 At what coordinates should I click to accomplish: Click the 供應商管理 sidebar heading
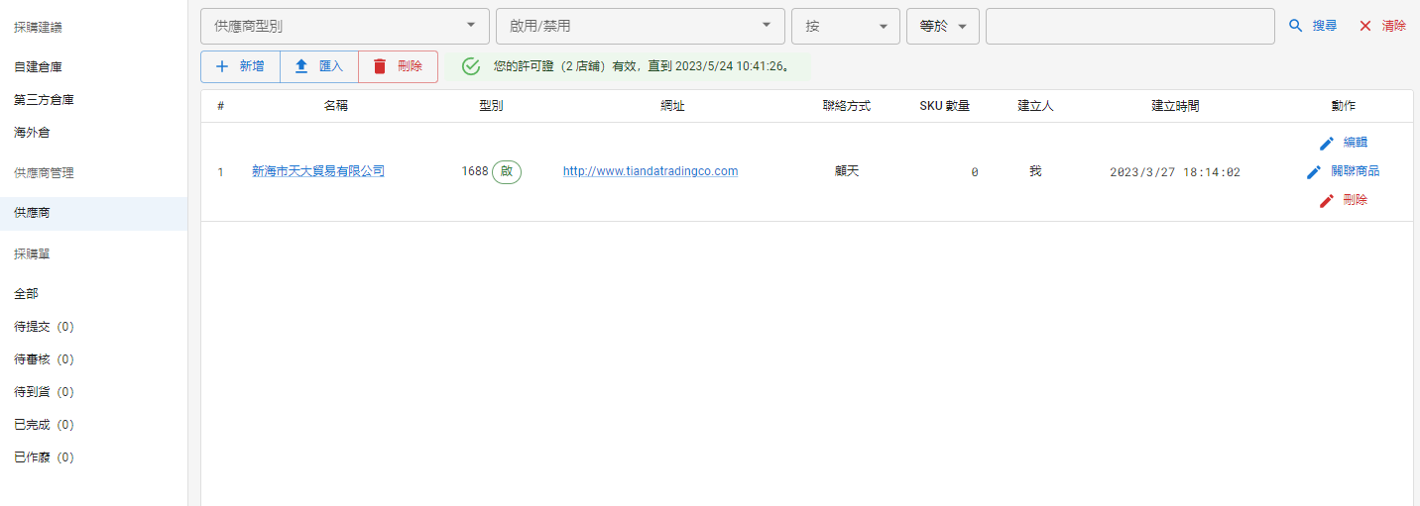tap(44, 173)
